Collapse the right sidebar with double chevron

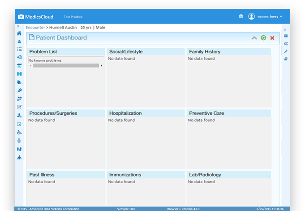(x=285, y=29)
